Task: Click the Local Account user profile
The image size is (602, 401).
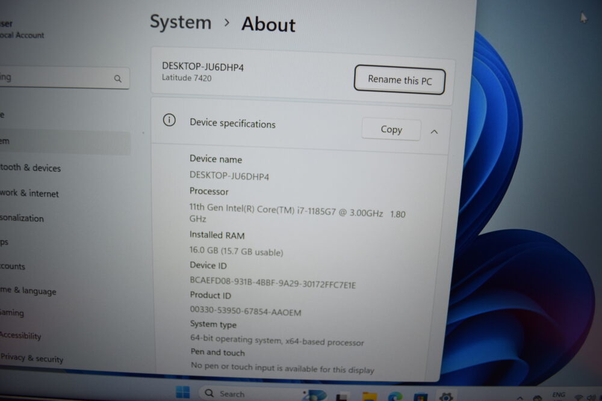Action: pos(22,29)
